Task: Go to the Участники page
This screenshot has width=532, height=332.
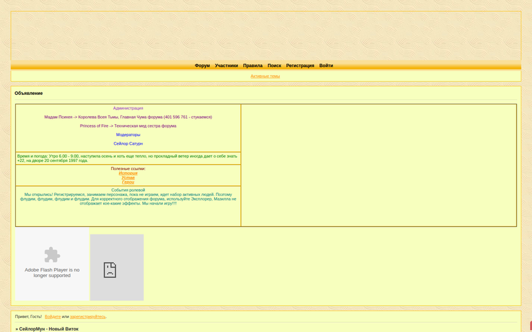Action: coord(226,66)
